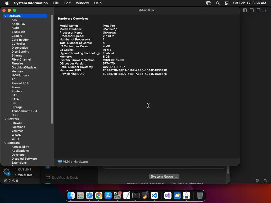Screen dimensions: 271x203
Task: Open VS Code customize layout icon
Action: (x=265, y=10)
